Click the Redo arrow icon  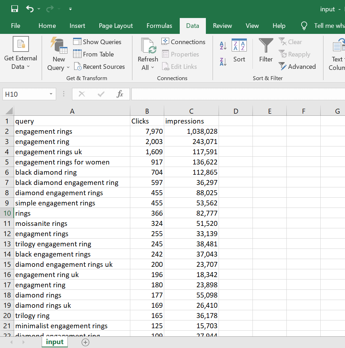(x=50, y=9)
